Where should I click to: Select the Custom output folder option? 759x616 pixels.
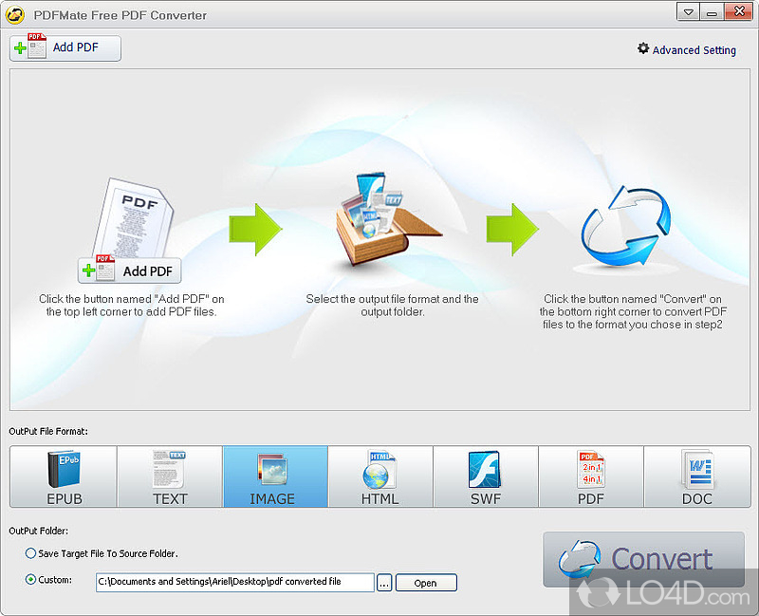tap(30, 580)
